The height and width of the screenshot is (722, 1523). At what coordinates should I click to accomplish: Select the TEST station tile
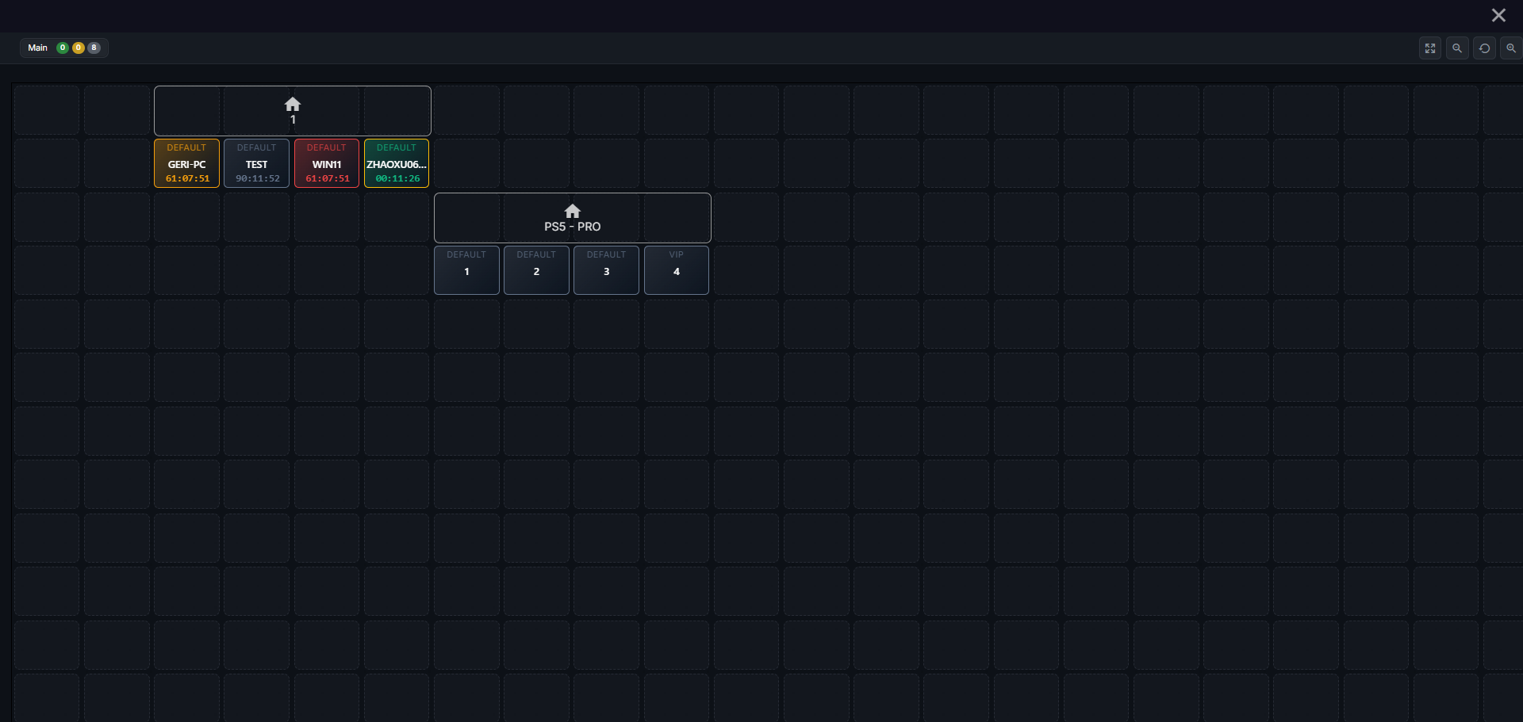click(256, 163)
